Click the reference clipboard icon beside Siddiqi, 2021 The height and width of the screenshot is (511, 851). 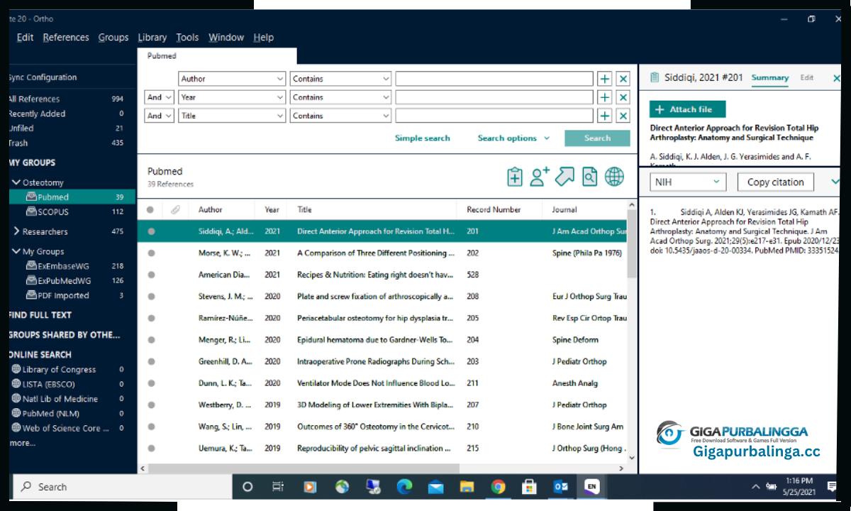point(655,77)
